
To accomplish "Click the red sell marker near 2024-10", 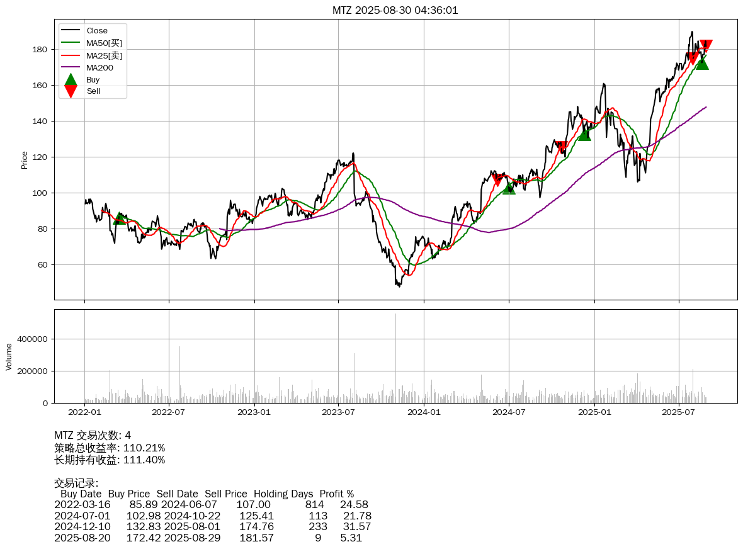I will [x=561, y=147].
